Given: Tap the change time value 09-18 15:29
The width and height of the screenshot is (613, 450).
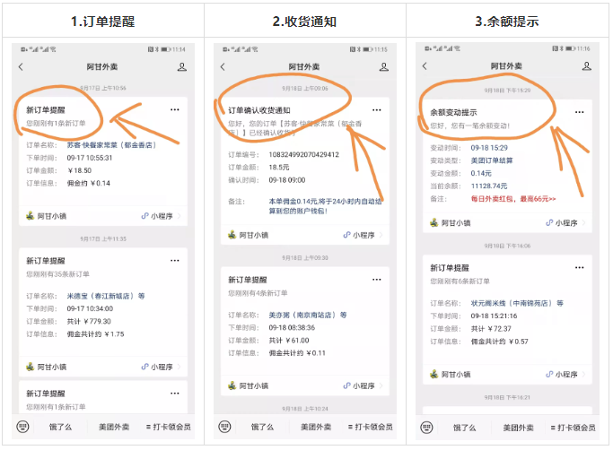Looking at the screenshot, I should tap(489, 148).
